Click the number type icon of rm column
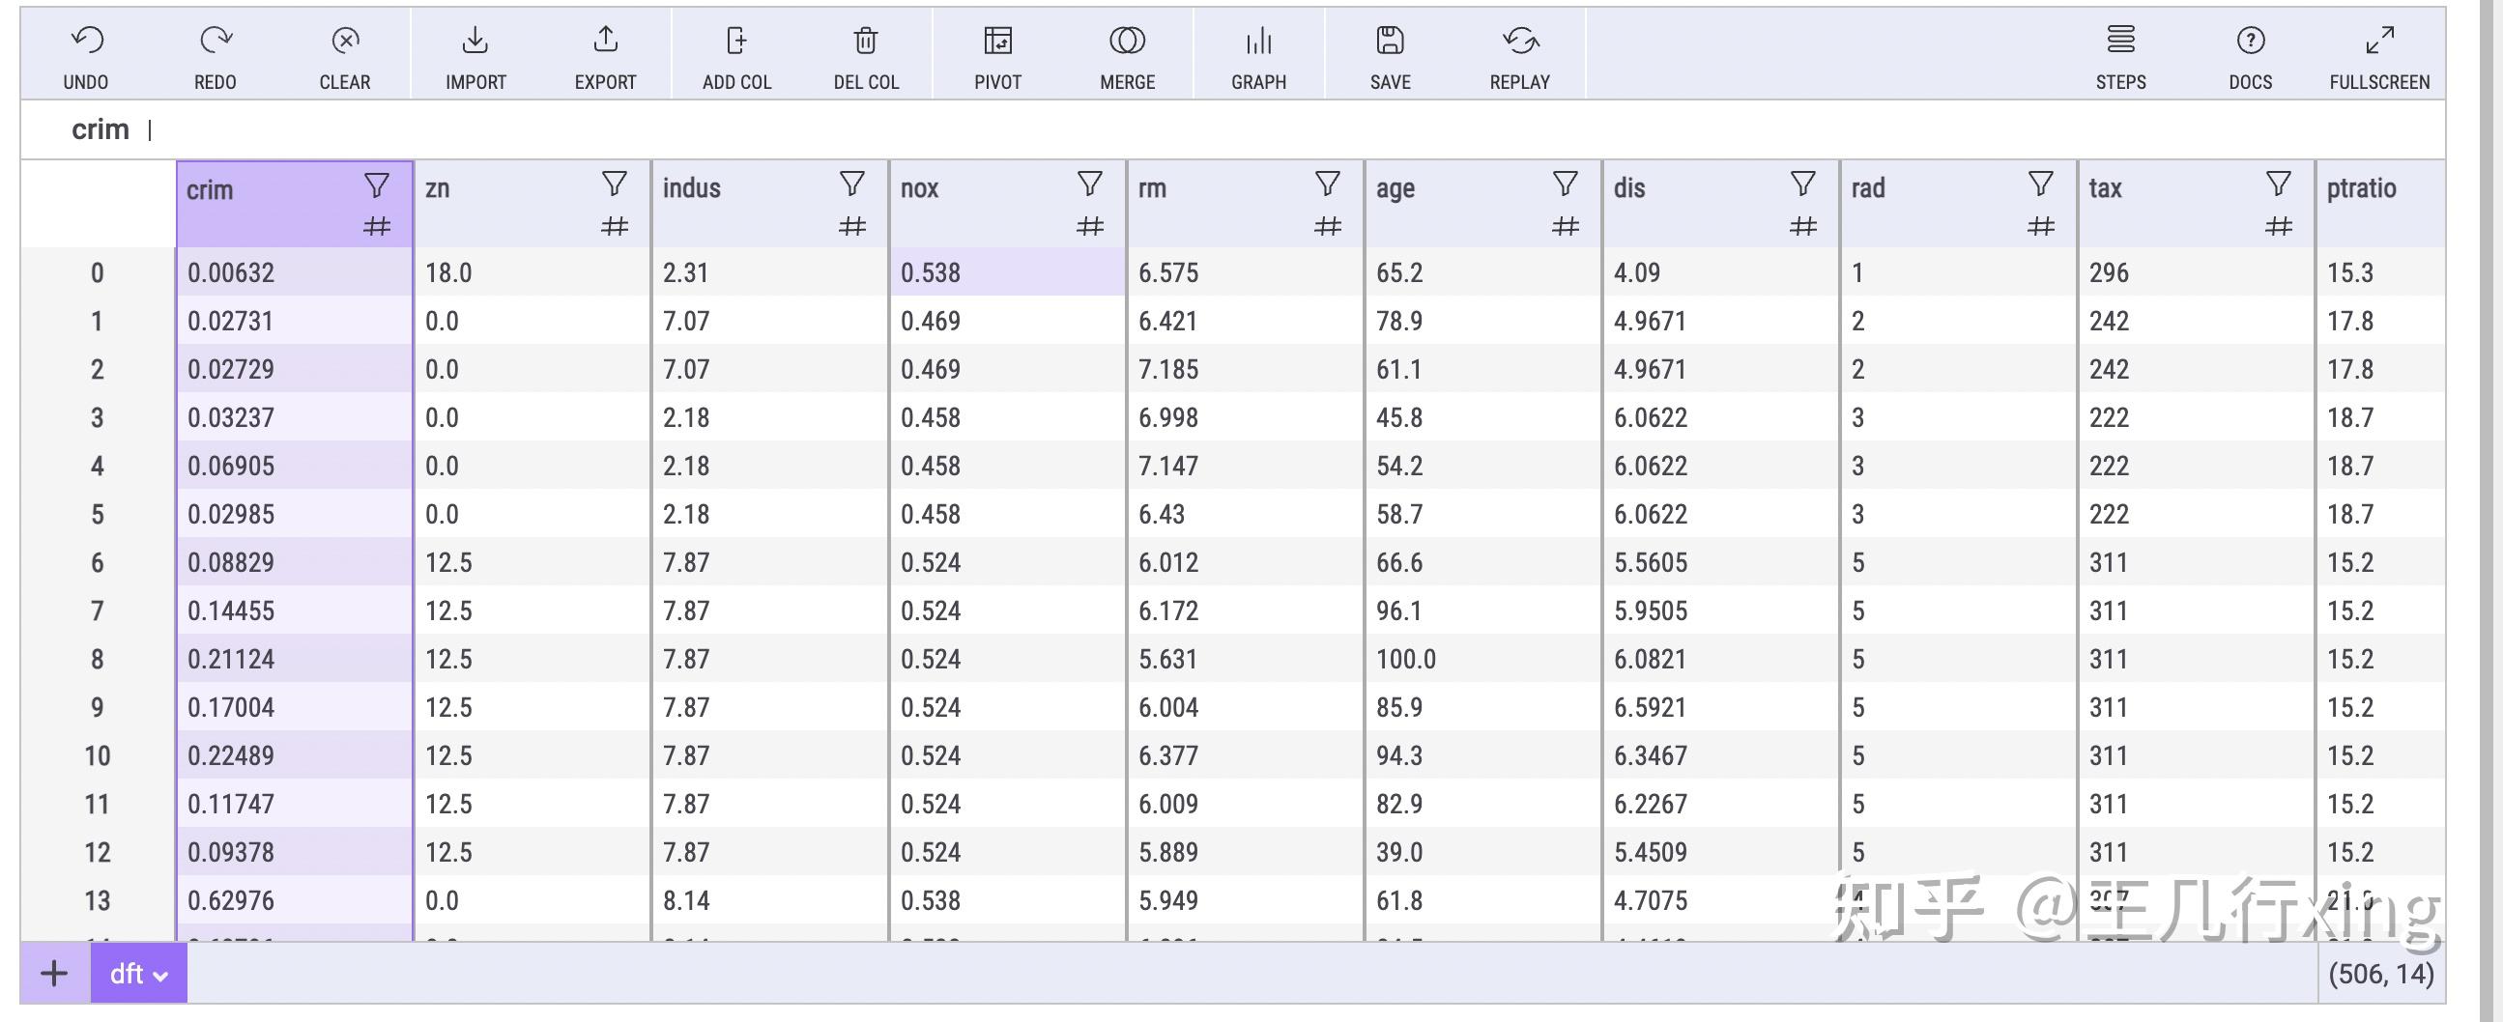Image resolution: width=2503 pixels, height=1022 pixels. pyautogui.click(x=1327, y=227)
